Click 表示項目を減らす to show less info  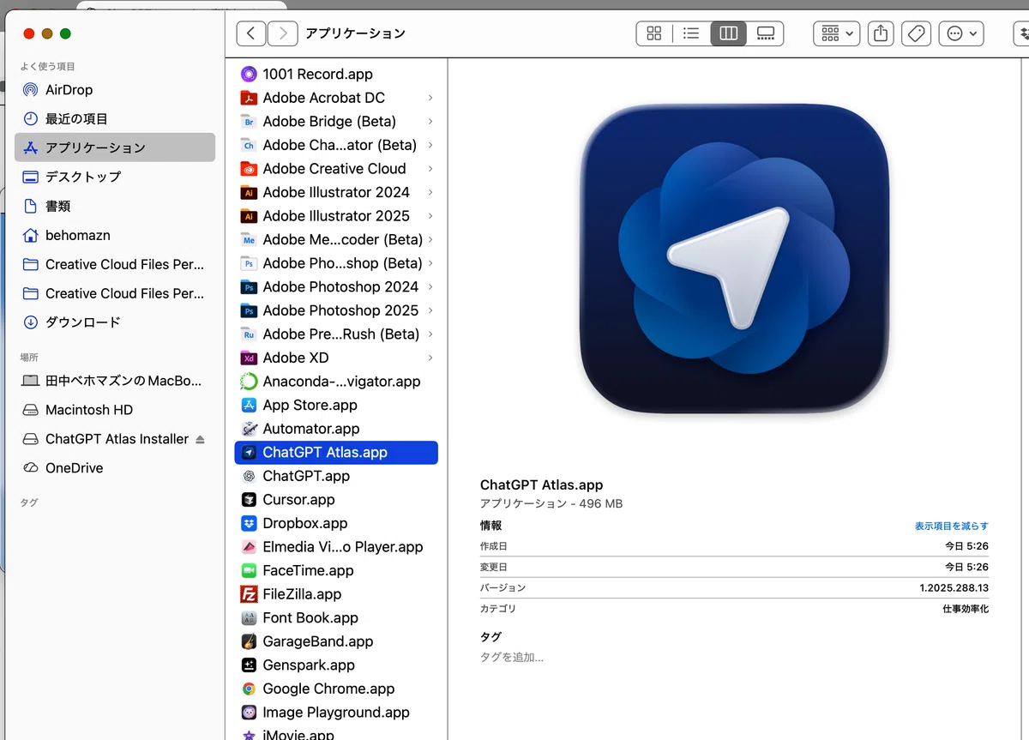[x=951, y=526]
